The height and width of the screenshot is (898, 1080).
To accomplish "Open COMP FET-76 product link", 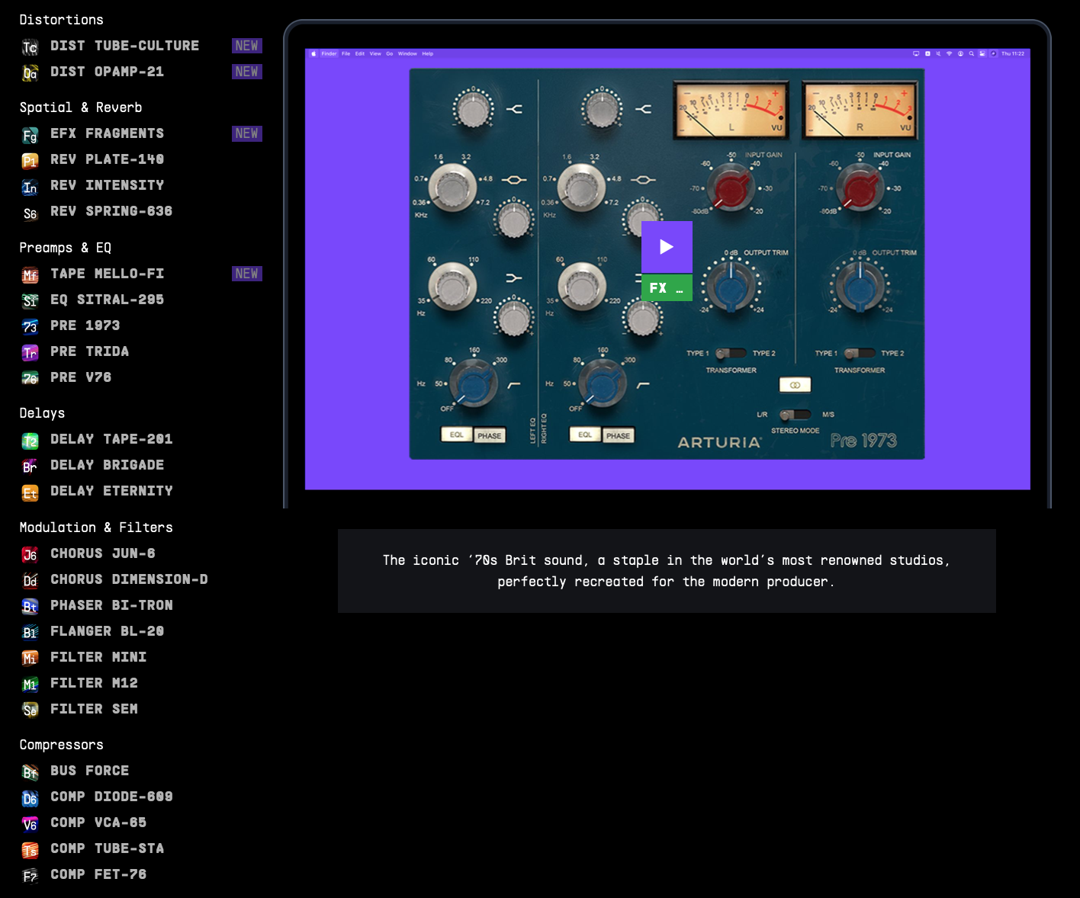I will tap(98, 874).
